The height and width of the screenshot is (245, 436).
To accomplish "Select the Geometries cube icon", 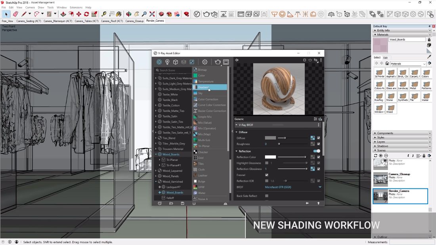I will 175,62.
